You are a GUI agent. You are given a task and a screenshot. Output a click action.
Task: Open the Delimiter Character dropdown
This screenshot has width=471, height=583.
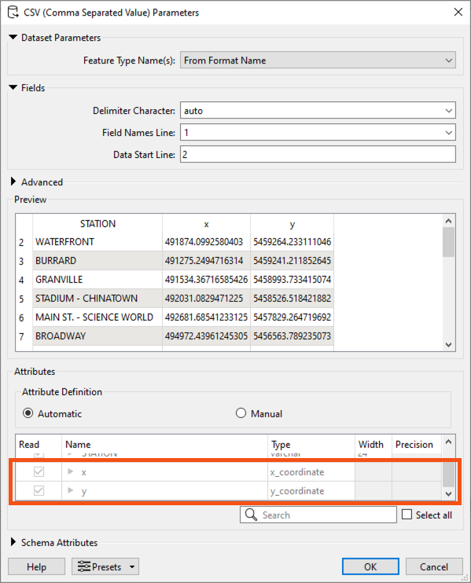pos(318,111)
